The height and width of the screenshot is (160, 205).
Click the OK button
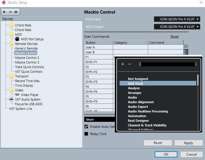tap(166, 154)
